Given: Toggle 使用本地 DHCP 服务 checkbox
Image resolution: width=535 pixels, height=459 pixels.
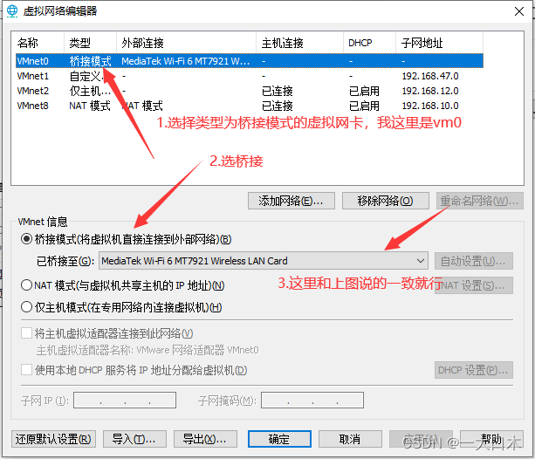Looking at the screenshot, I should (x=26, y=370).
